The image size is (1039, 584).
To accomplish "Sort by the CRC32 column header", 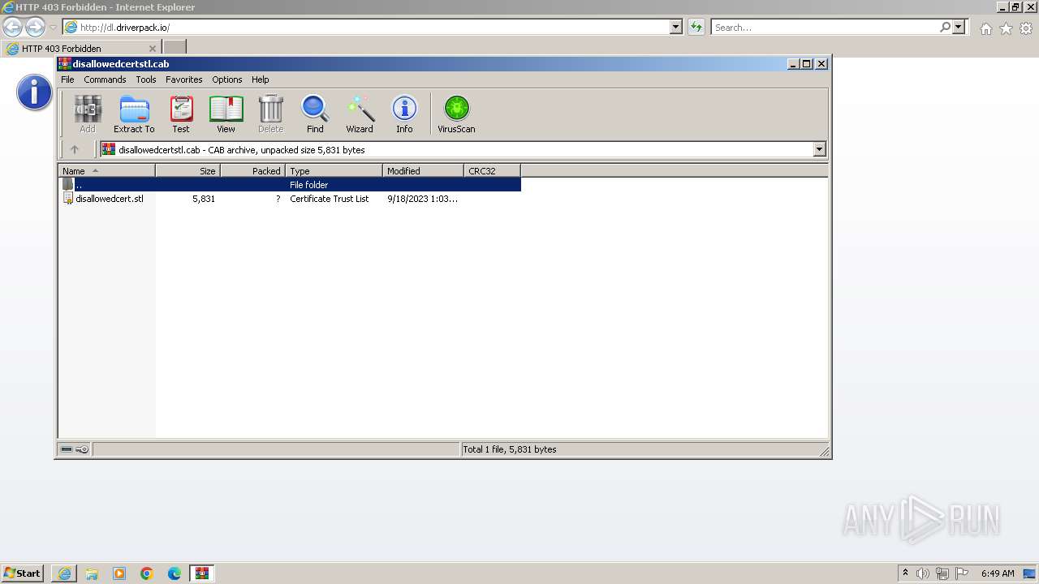I will coord(492,171).
